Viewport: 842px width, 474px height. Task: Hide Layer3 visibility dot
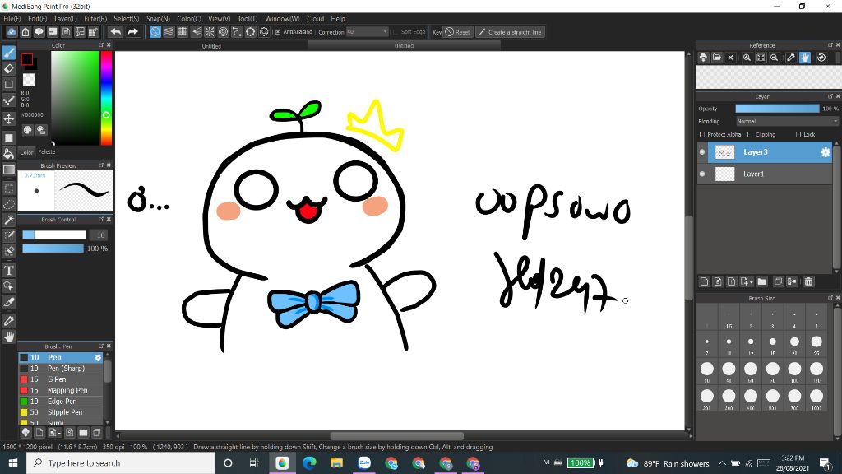[x=702, y=152]
